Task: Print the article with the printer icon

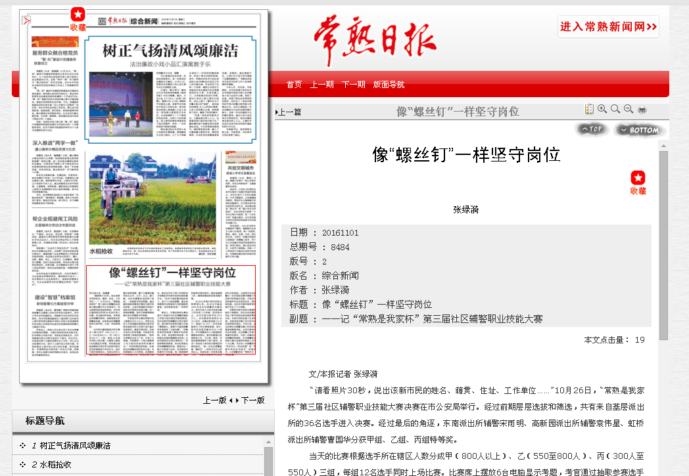Action: [642, 109]
